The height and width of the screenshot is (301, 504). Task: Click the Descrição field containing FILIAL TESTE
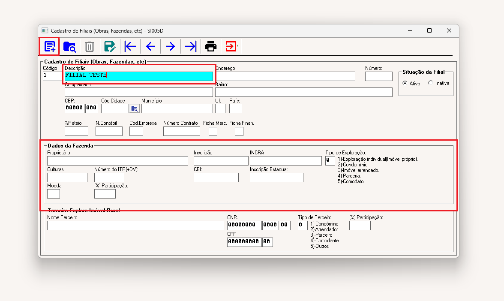coord(139,76)
